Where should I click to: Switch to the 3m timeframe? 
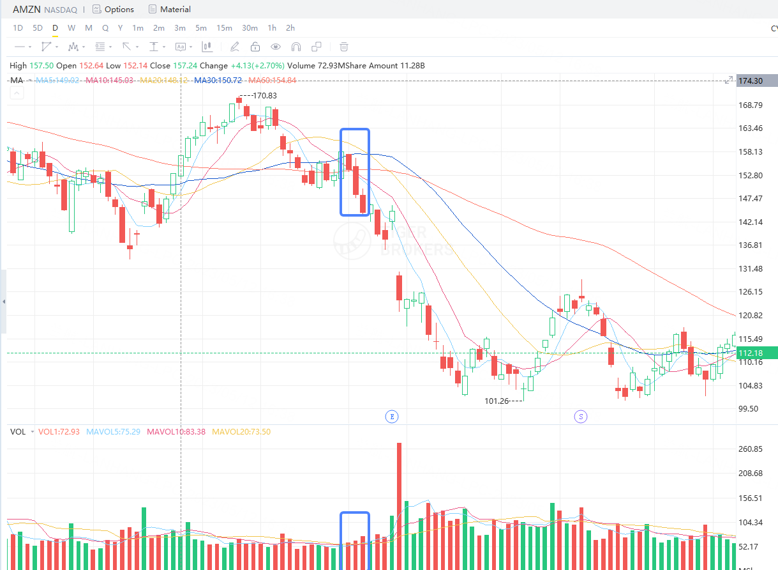pos(180,27)
